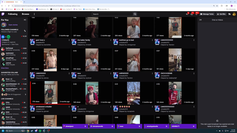Image resolution: width=237 pixels, height=133 pixels.
Task: Open KaiCenat channel in sidebar
Action: [x=14, y=49]
